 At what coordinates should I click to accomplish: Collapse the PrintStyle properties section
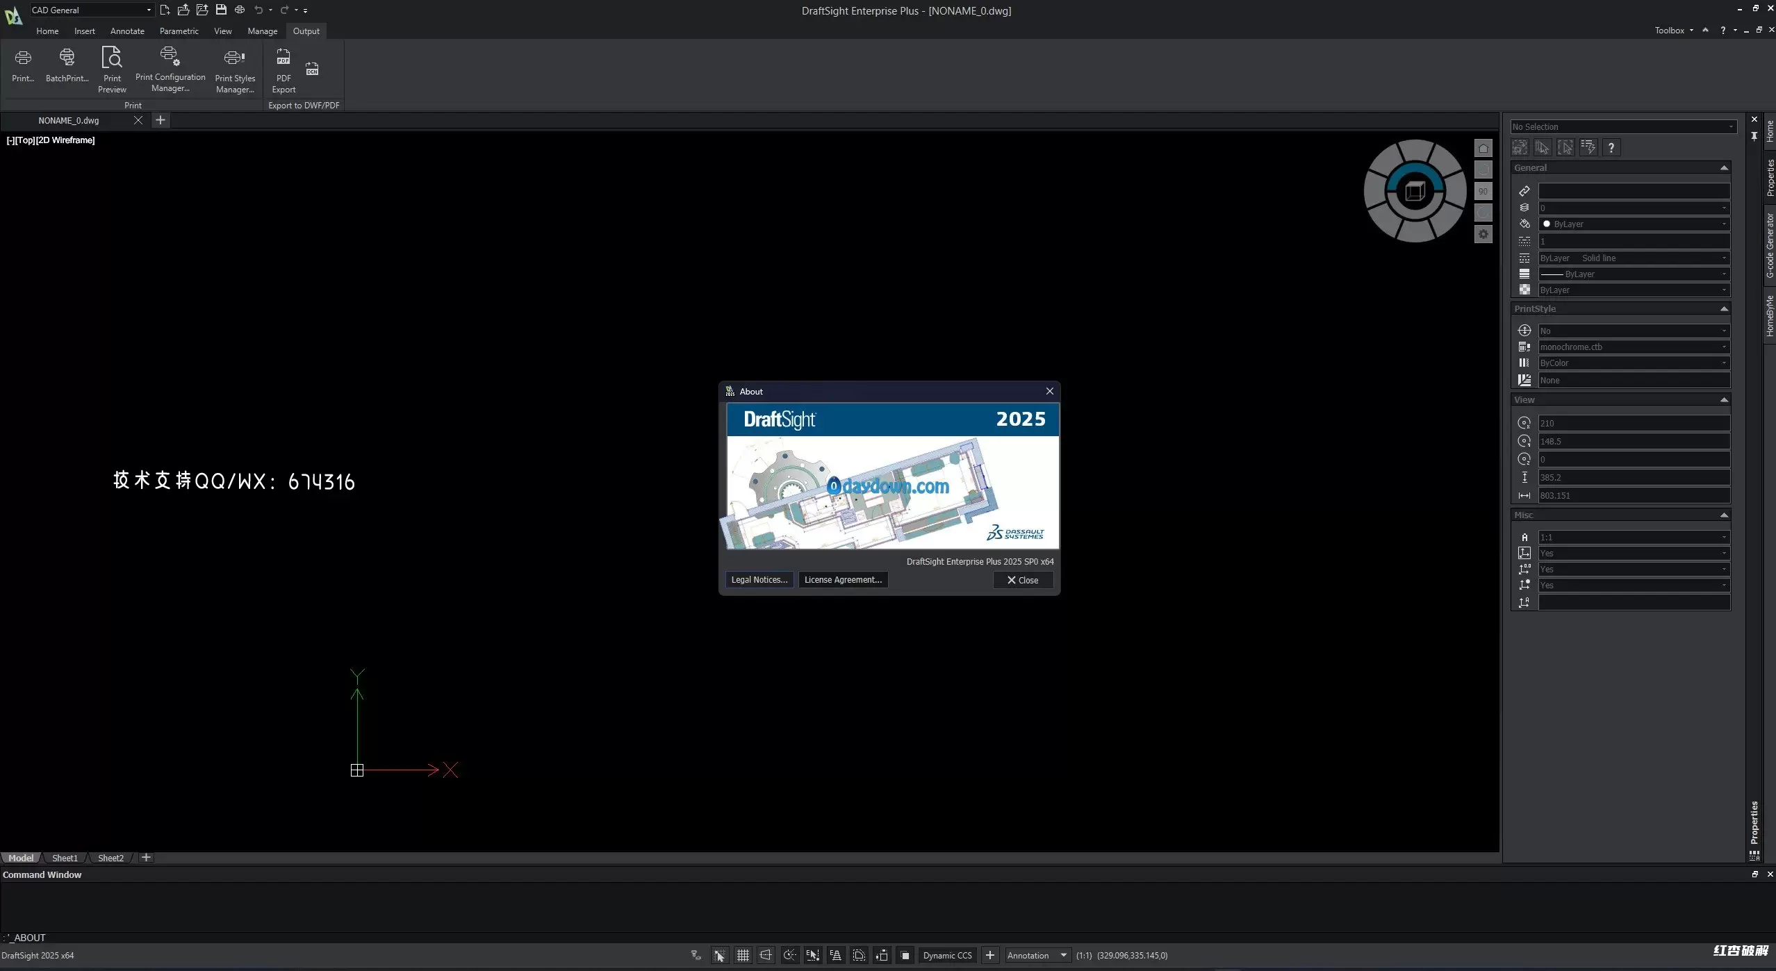click(1723, 309)
